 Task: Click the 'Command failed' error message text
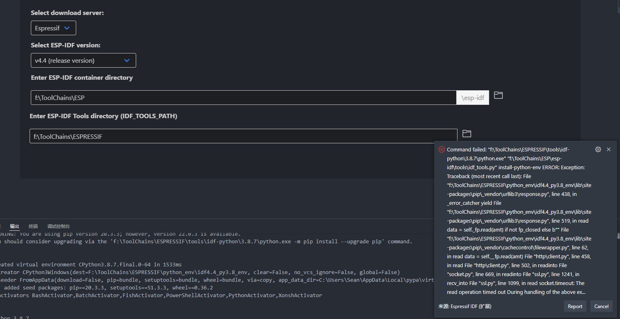[x=519, y=221]
